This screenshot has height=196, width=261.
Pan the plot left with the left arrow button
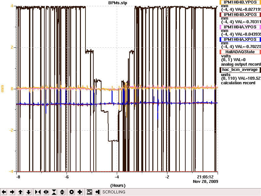(4, 192)
